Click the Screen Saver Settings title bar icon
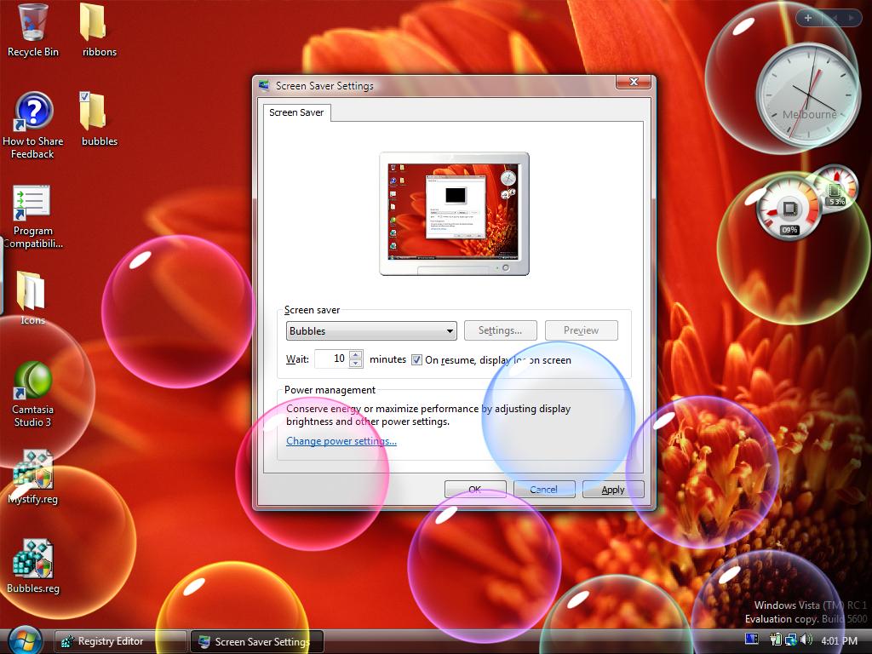 (x=264, y=86)
